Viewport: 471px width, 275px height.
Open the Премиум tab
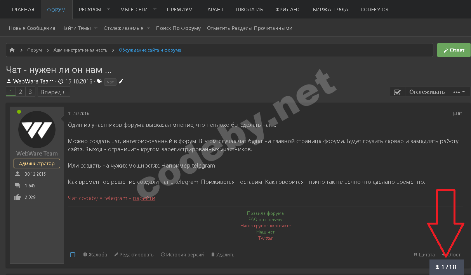point(180,9)
